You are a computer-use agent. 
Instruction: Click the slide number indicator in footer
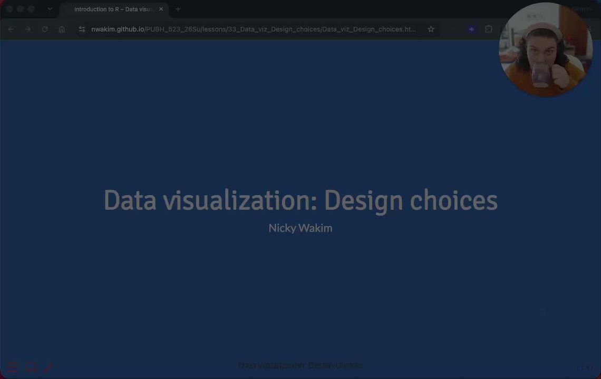click(x=585, y=367)
